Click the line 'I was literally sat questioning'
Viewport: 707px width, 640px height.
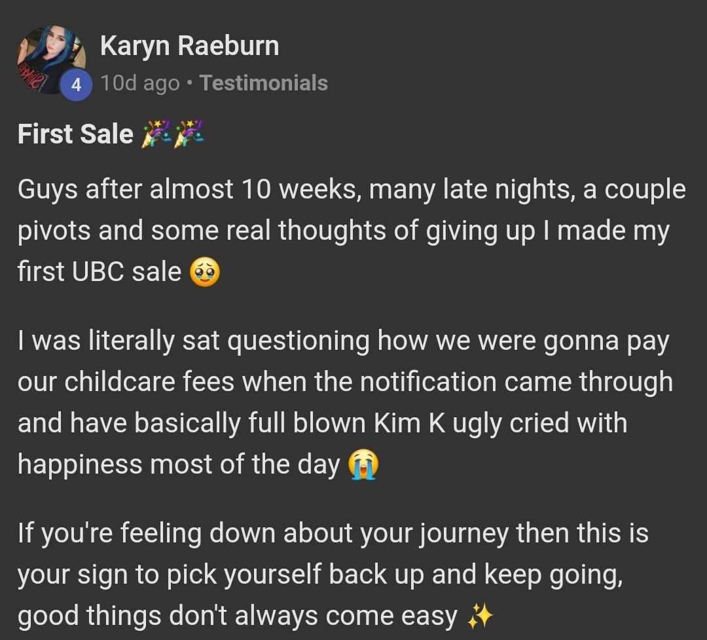pos(344,341)
